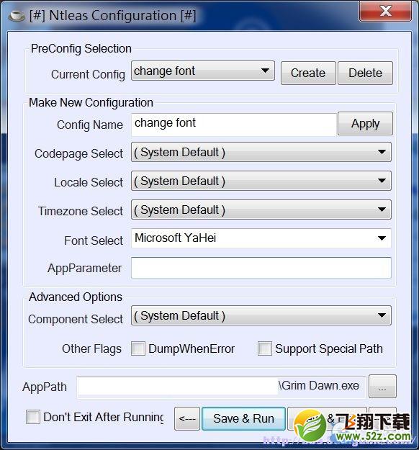419x450 pixels.
Task: Open the Font Select dropdown showing Microsoft YaHei
Action: click(x=261, y=238)
